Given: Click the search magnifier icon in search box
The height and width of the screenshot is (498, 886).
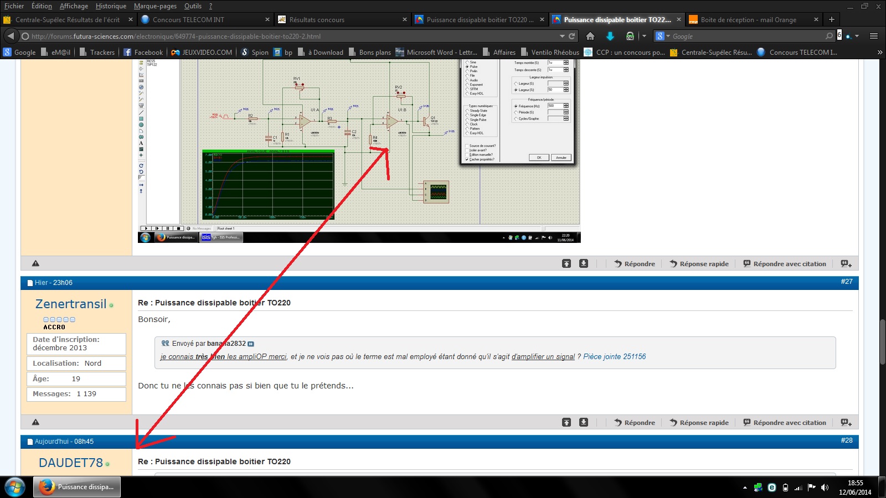Looking at the screenshot, I should tap(829, 36).
